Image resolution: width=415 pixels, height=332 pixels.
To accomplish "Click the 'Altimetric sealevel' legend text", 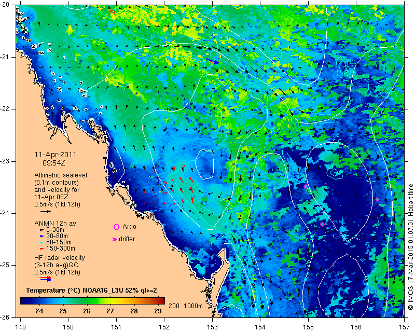I will pos(61,175).
